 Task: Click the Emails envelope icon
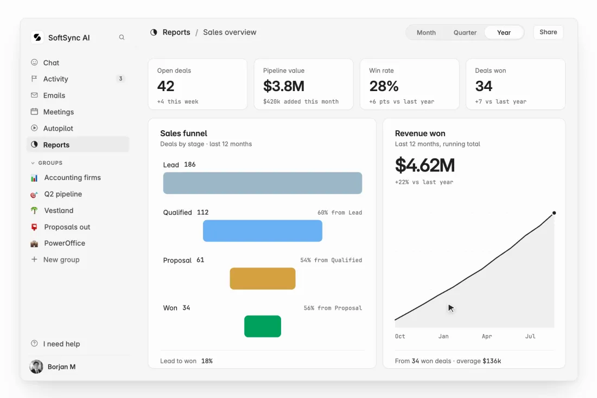34,95
